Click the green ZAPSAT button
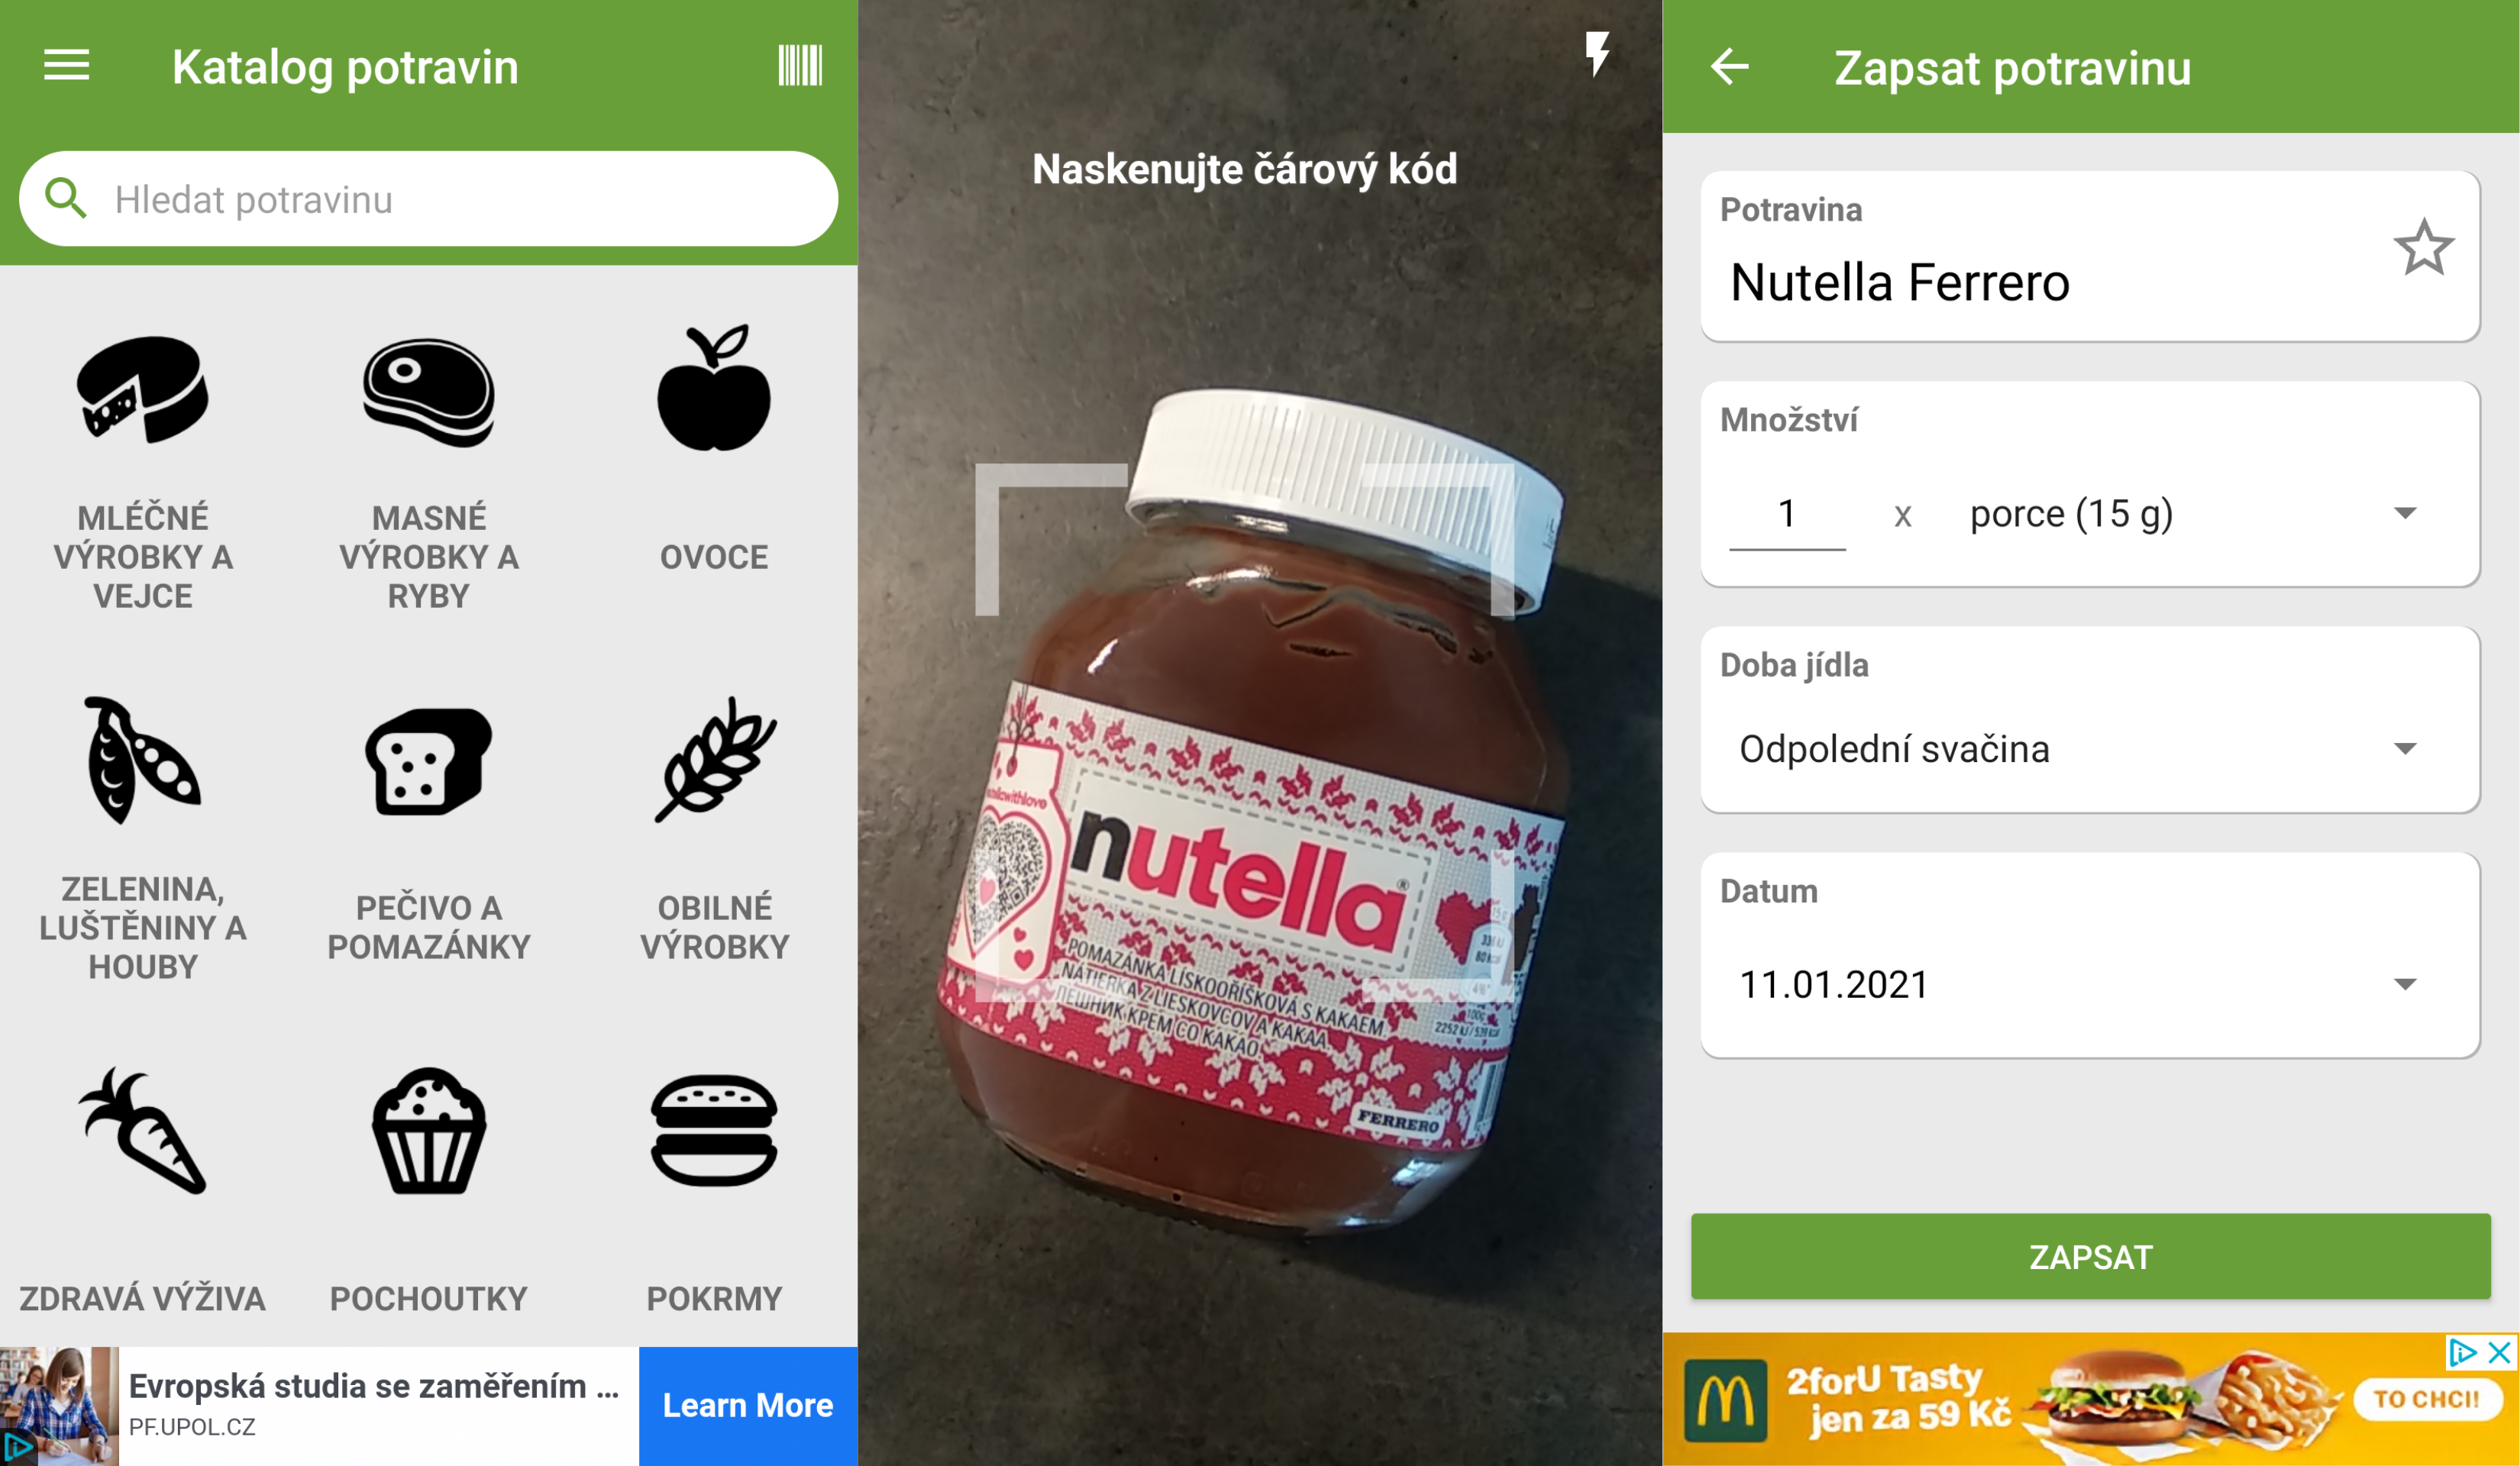This screenshot has width=2520, height=1466. pyautogui.click(x=2090, y=1256)
